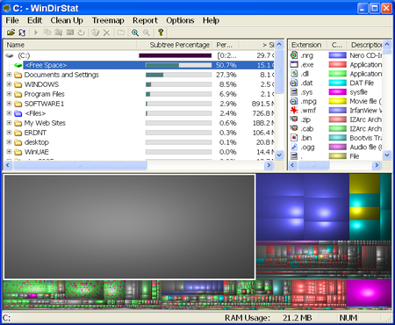Expand the Program Files folder node
Image resolution: width=395 pixels, height=325 pixels.
point(9,94)
